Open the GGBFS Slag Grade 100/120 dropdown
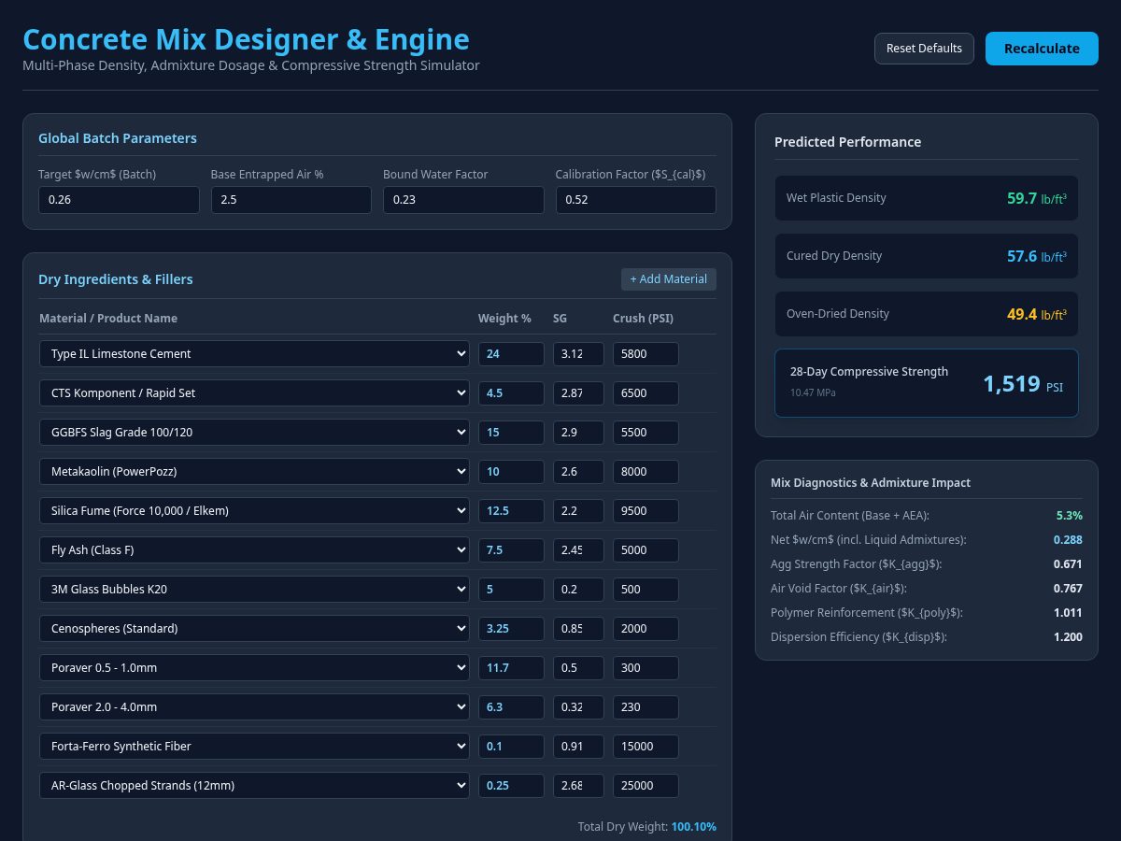Viewport: 1121px width, 841px height. pos(254,433)
